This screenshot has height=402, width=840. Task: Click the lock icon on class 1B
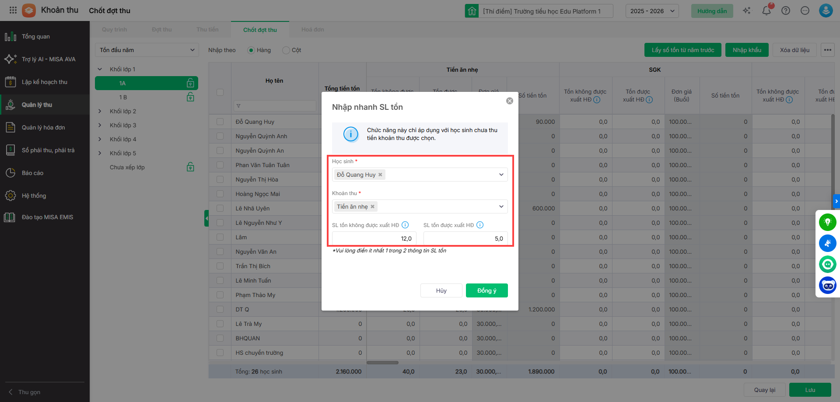click(190, 97)
